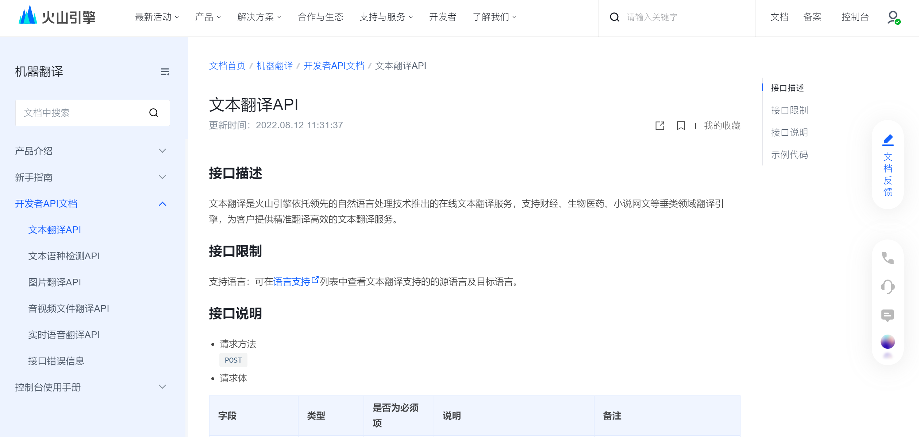919x437 pixels.
Task: Click the 更新时间 timestamp text
Action: tap(276, 125)
